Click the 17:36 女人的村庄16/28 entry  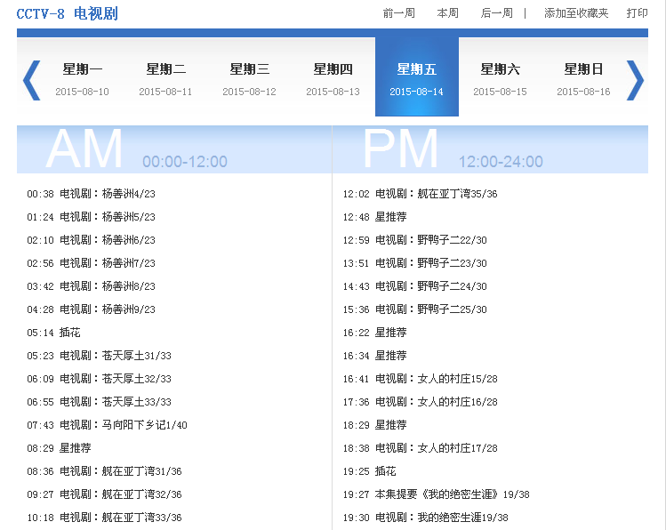click(x=420, y=402)
